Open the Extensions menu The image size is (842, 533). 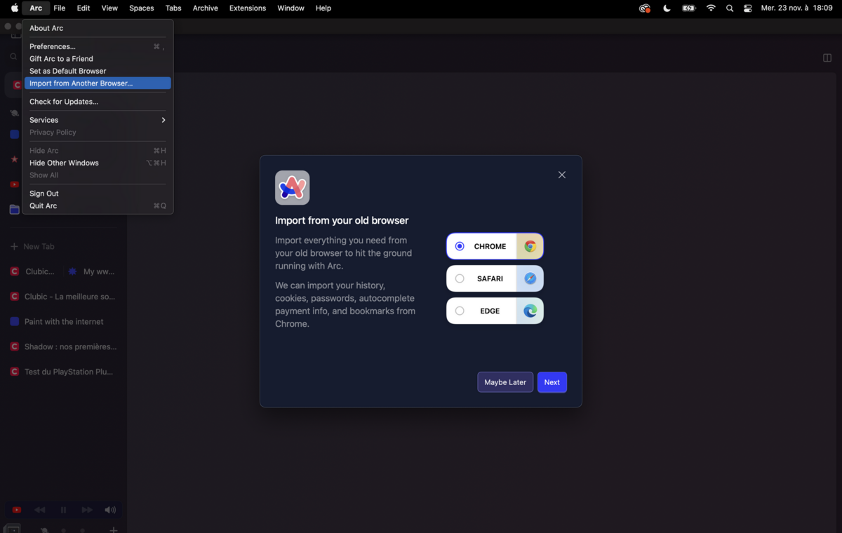248,8
